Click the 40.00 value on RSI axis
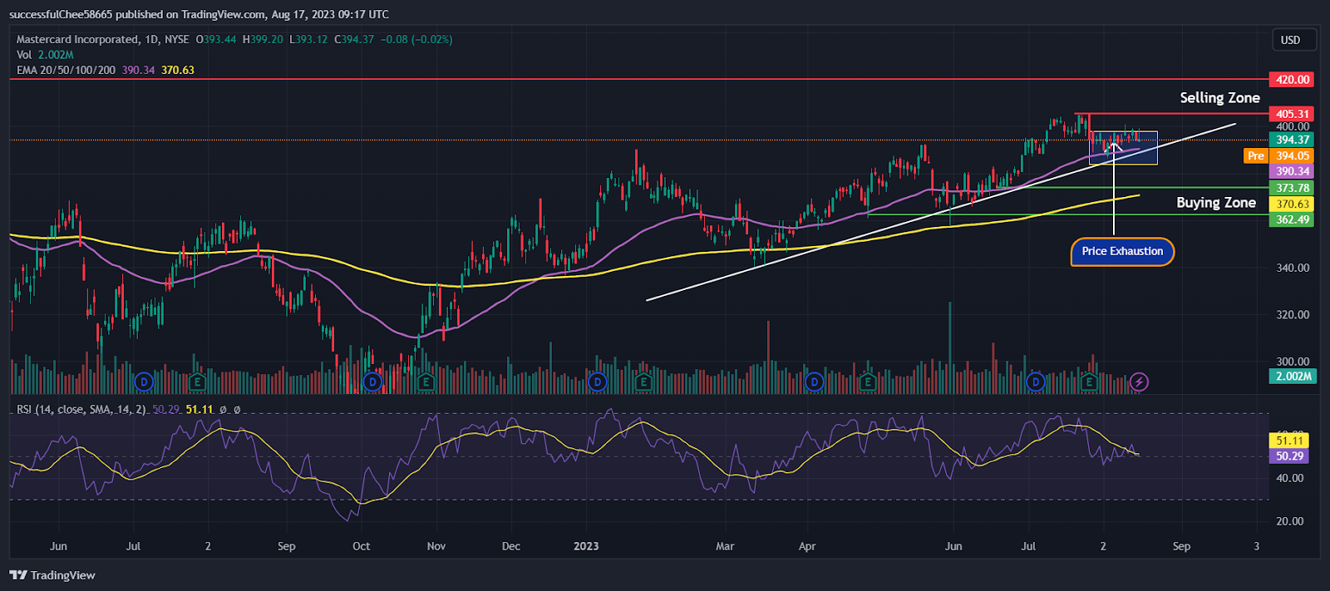This screenshot has height=591, width=1330. (1290, 478)
